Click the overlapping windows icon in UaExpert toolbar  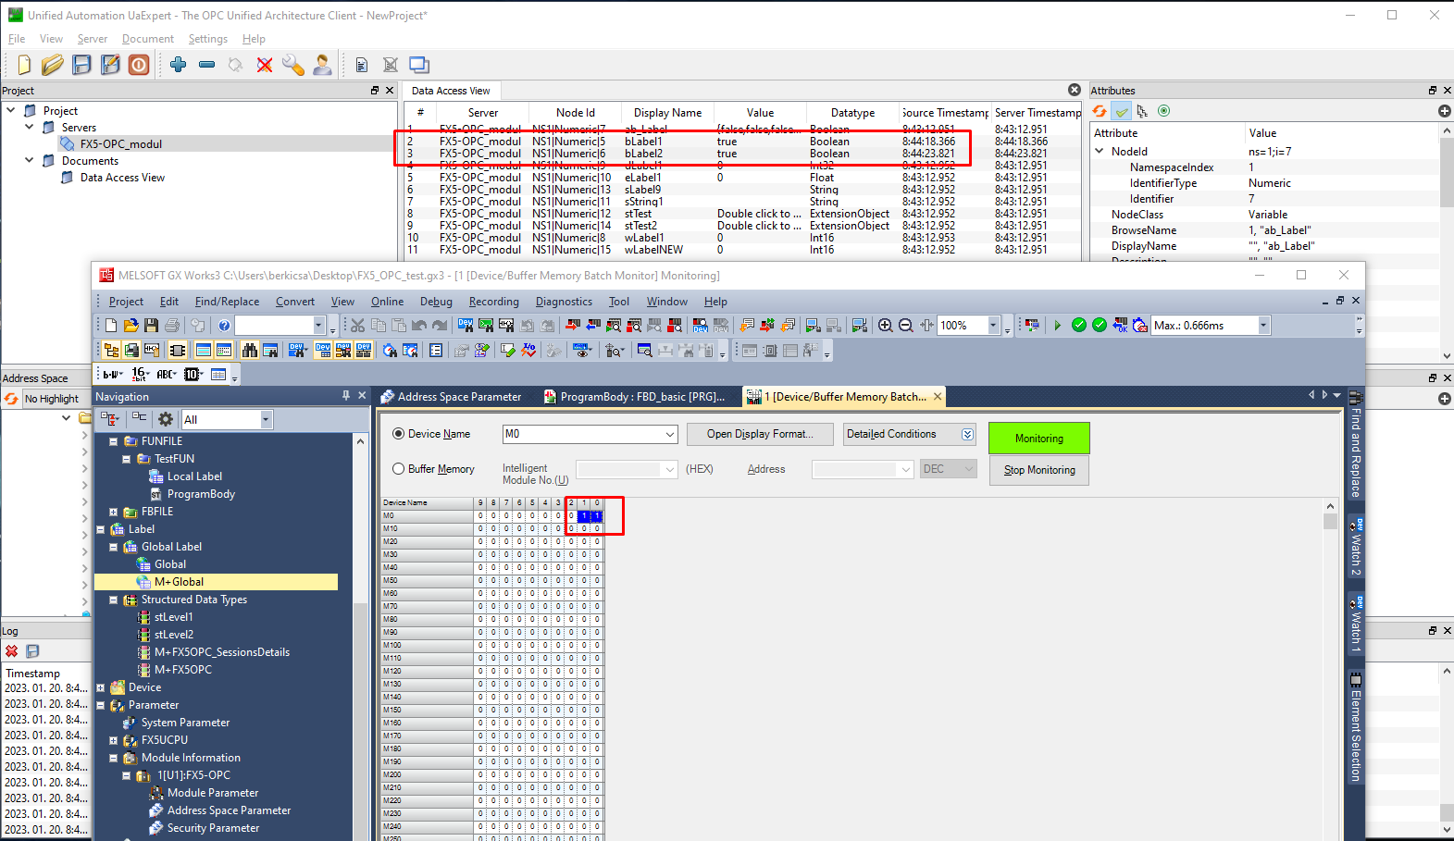[419, 65]
